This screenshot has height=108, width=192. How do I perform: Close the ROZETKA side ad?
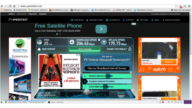(x=30, y=39)
